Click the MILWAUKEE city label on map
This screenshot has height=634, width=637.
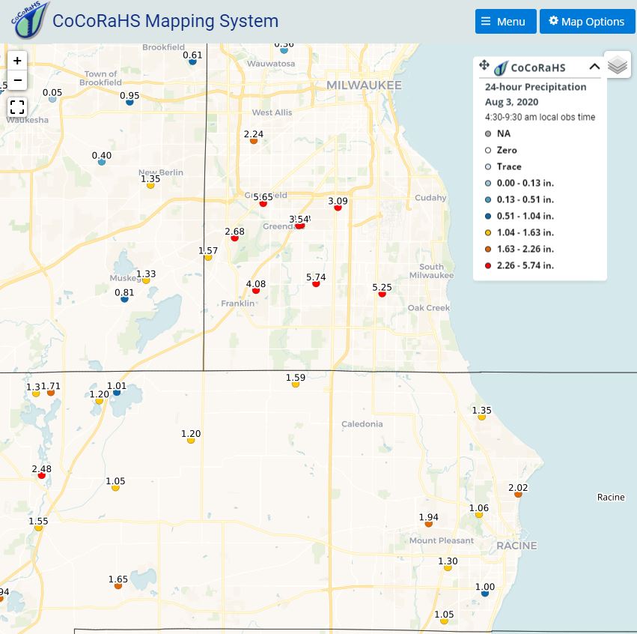(x=364, y=85)
